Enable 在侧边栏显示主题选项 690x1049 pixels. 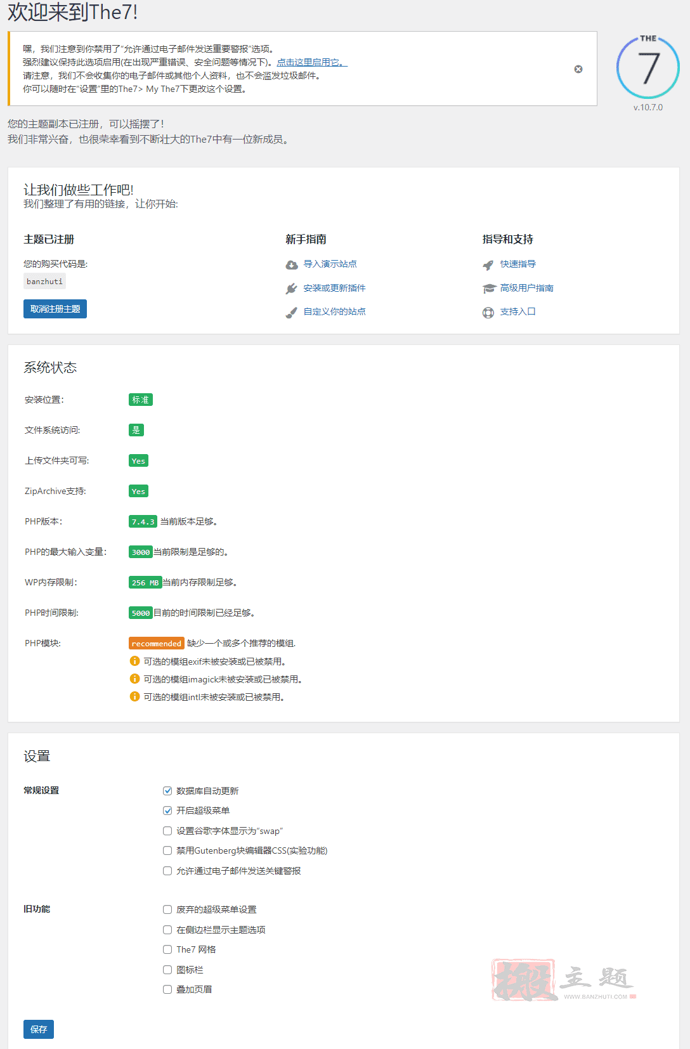click(x=167, y=930)
